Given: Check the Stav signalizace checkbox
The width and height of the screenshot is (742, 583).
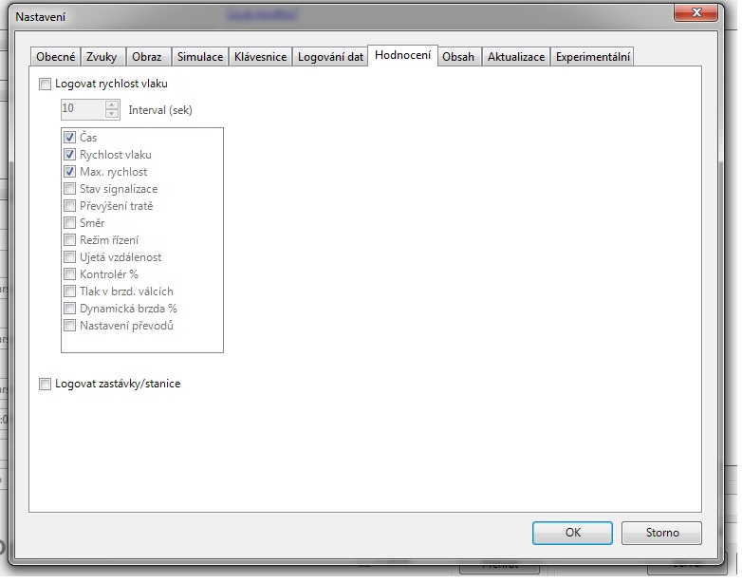Looking at the screenshot, I should click(70, 189).
